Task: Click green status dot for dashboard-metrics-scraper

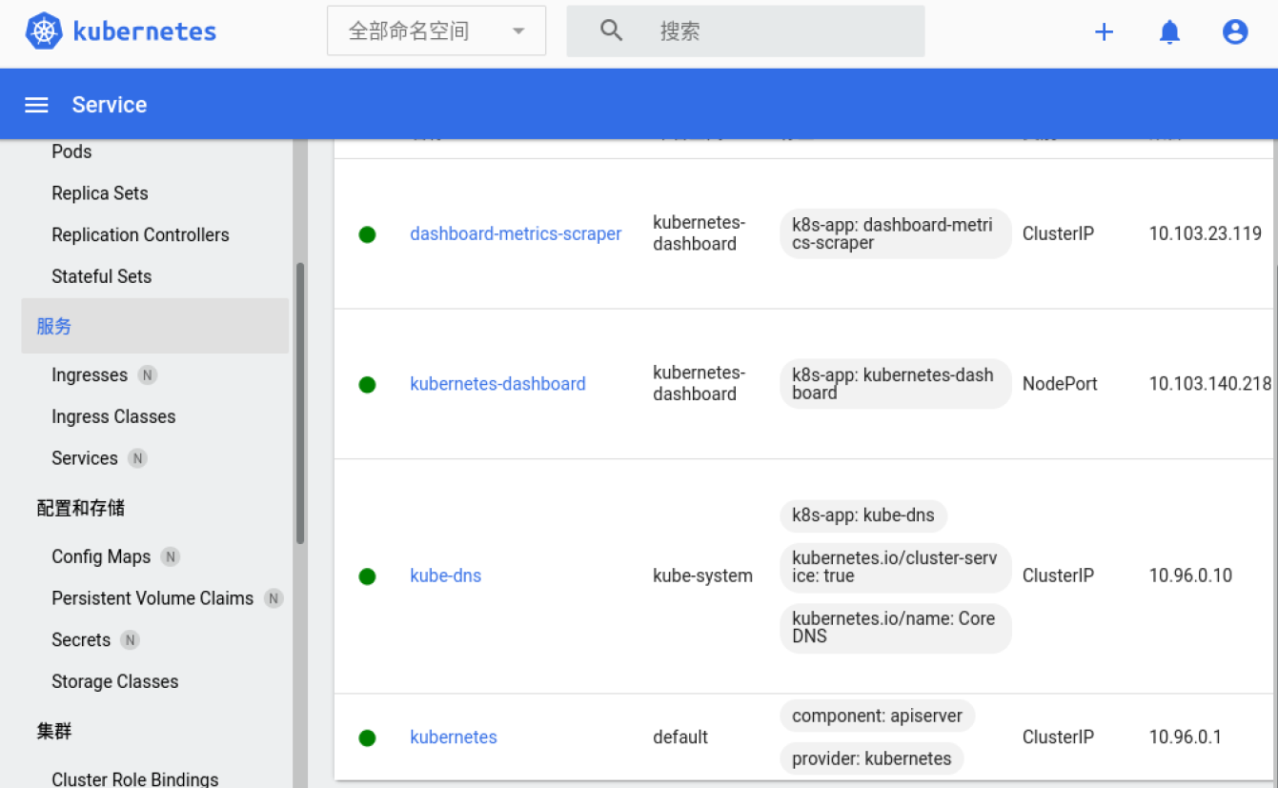Action: click(x=367, y=234)
